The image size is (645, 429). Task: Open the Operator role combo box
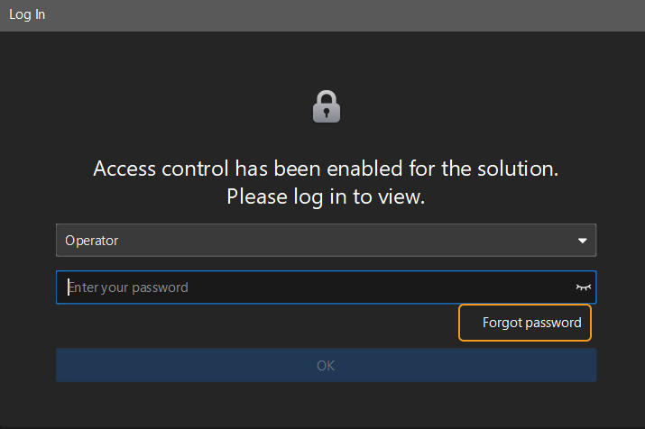coord(325,241)
